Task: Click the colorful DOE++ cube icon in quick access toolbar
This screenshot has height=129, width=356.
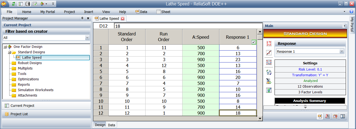Action: tap(42, 4)
